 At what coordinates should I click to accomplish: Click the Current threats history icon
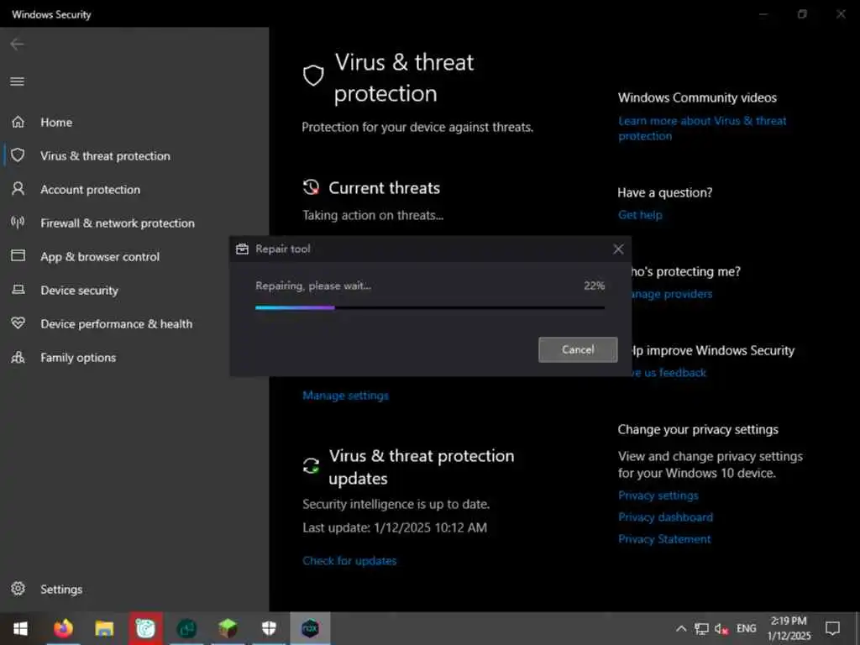(311, 187)
